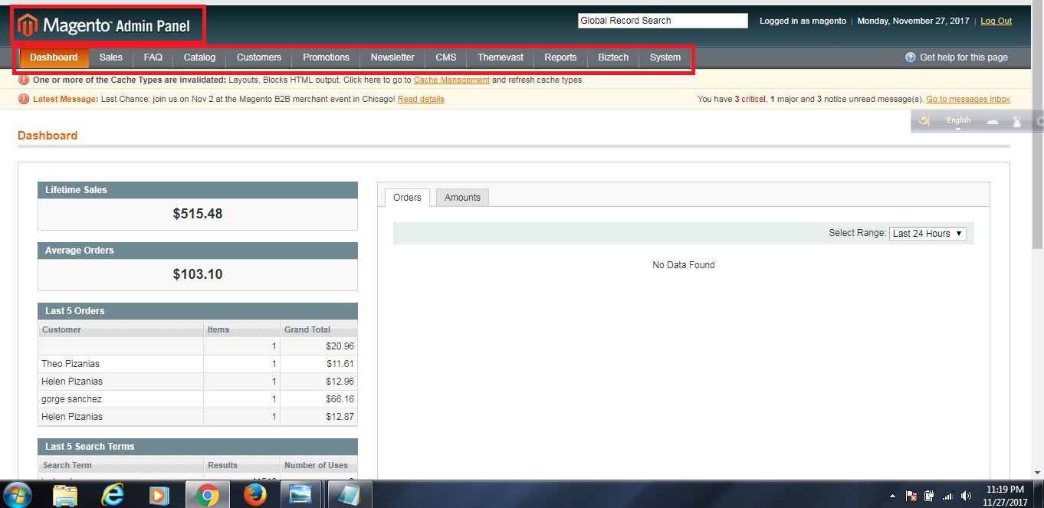
Task: Click the volume speaker tray icon
Action: tap(967, 496)
